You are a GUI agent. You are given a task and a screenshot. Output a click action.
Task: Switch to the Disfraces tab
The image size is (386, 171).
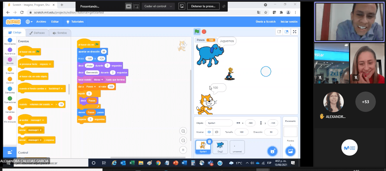tap(37, 33)
